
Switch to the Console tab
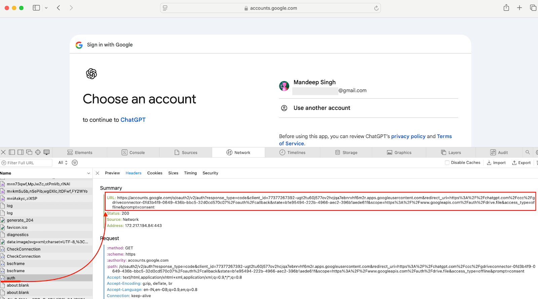(x=133, y=153)
